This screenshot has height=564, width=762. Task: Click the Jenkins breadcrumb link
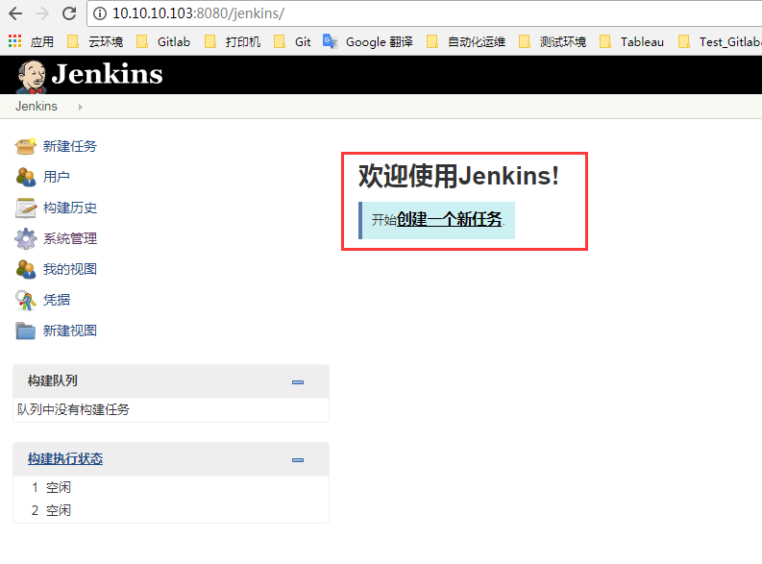pyautogui.click(x=36, y=106)
